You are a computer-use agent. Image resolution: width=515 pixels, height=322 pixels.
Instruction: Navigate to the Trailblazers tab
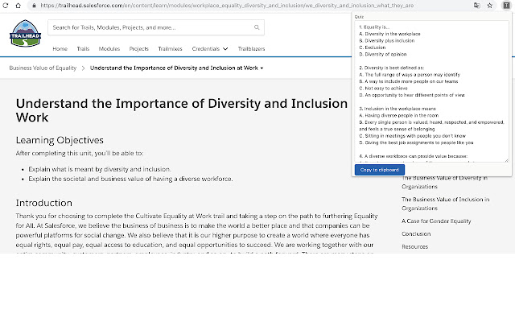click(253, 49)
